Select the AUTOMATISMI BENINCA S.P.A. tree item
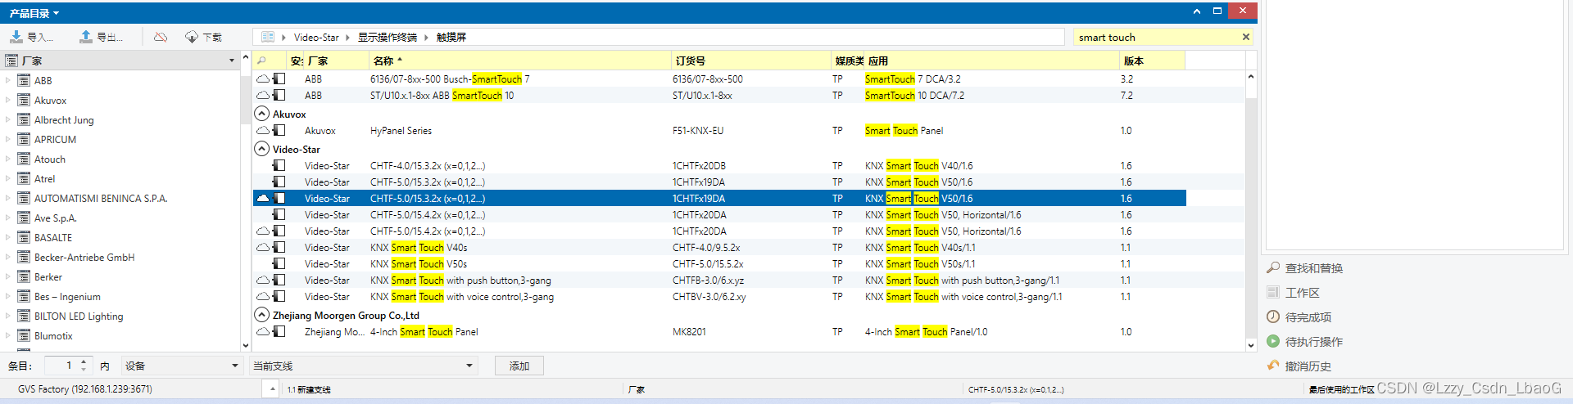This screenshot has width=1573, height=404. pos(101,198)
